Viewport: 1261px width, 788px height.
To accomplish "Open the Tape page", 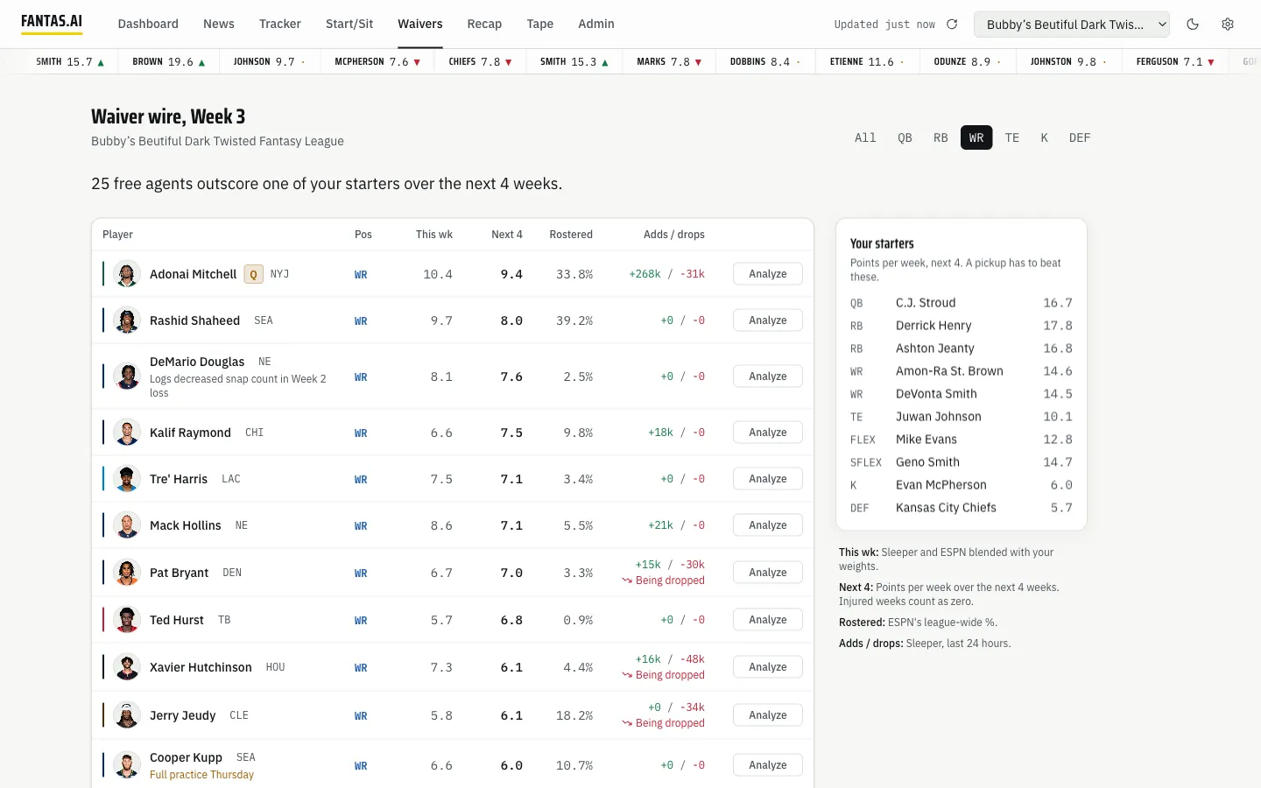I will pyautogui.click(x=540, y=24).
